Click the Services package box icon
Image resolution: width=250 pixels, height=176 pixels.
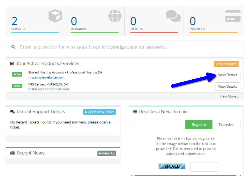point(55,16)
